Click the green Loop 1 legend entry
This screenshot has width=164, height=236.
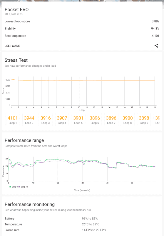(14, 187)
